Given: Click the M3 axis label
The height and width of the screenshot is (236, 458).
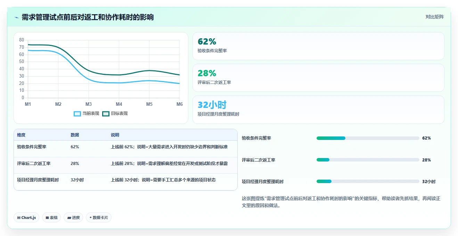Looking at the screenshot, I should pyautogui.click(x=89, y=104).
